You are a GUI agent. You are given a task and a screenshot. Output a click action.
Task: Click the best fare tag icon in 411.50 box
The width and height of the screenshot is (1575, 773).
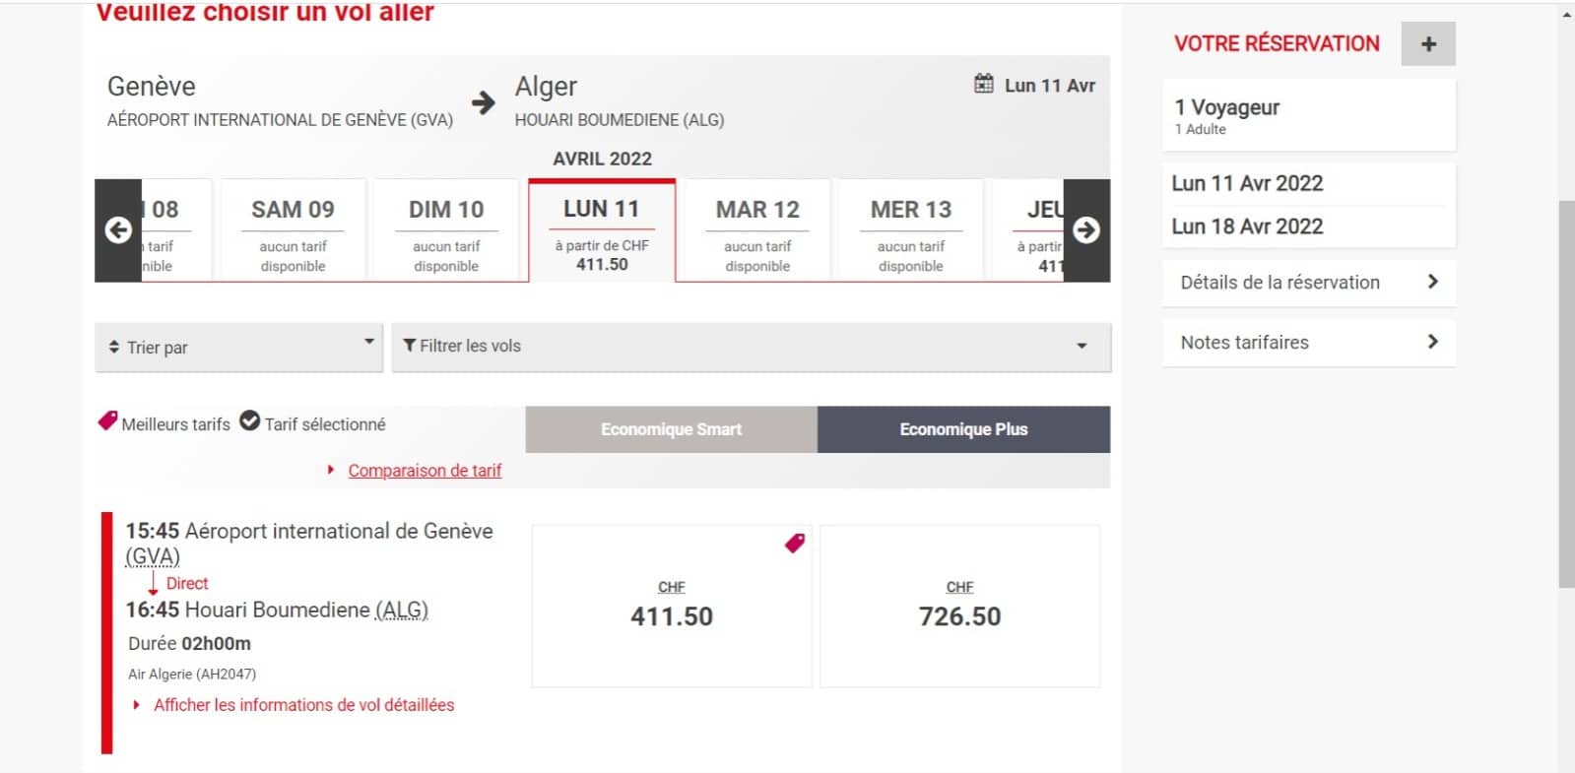[x=795, y=543]
